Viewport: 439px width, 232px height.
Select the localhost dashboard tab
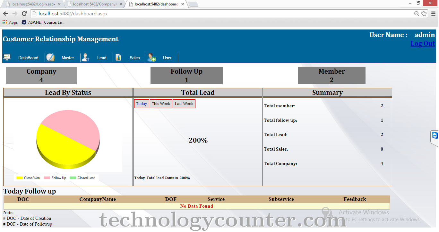click(157, 4)
